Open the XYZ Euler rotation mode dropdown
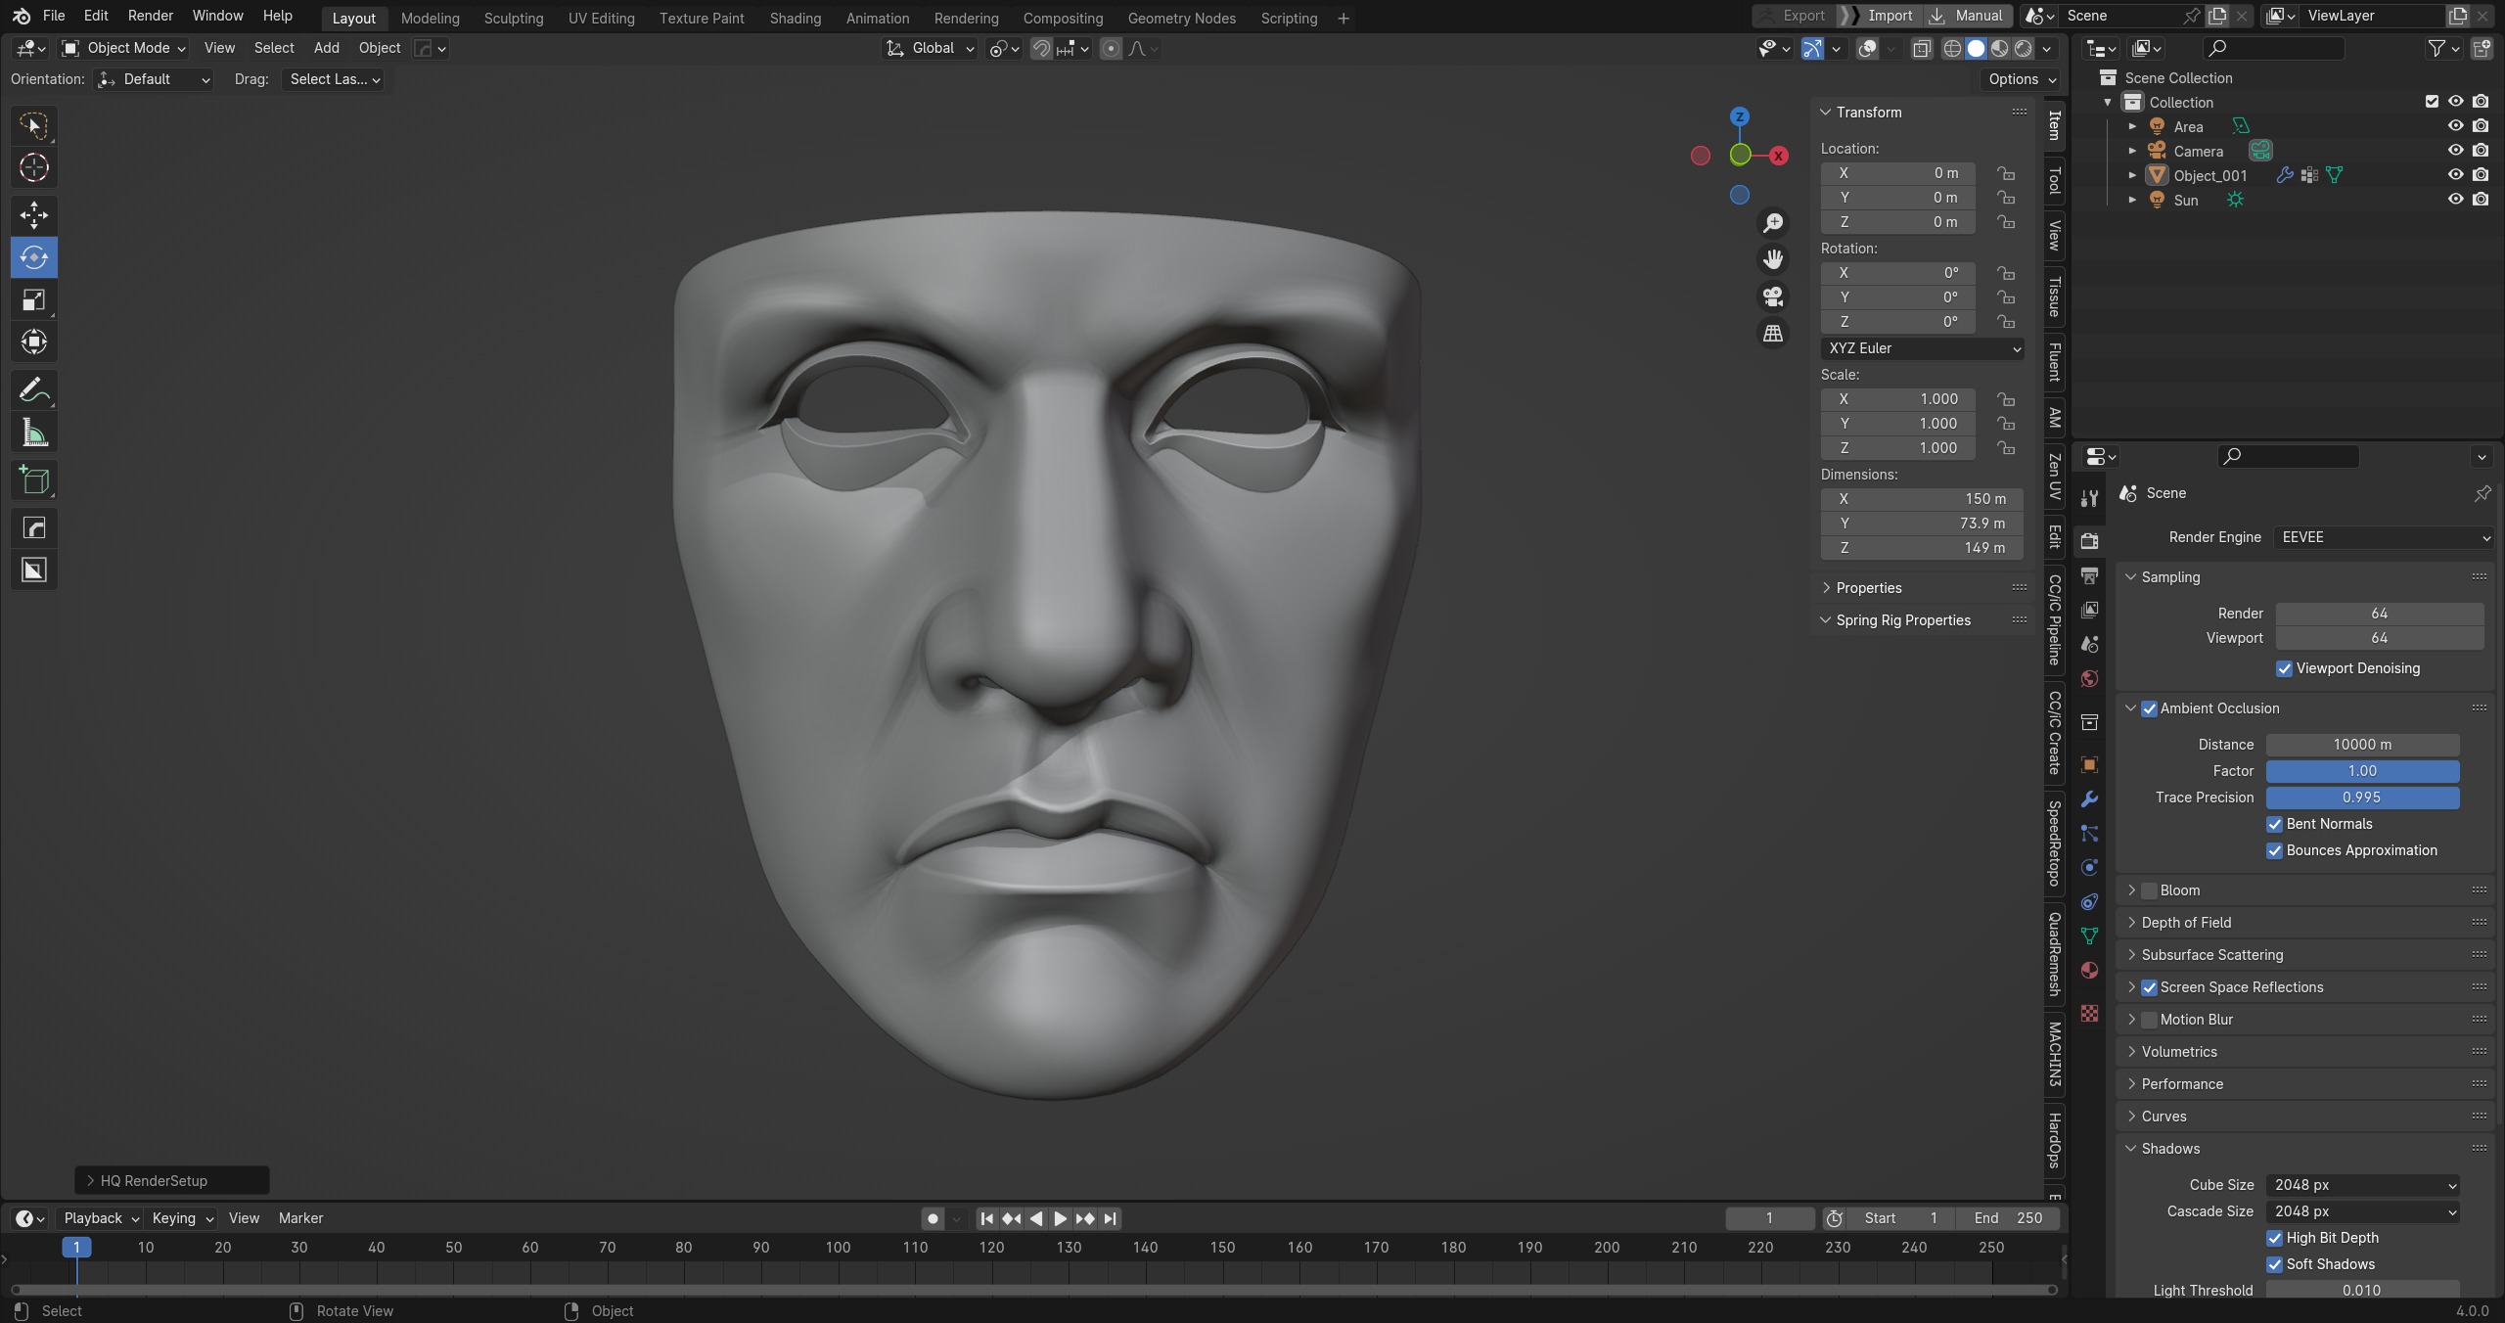Screen dimensions: 2505x1323 1922,348
